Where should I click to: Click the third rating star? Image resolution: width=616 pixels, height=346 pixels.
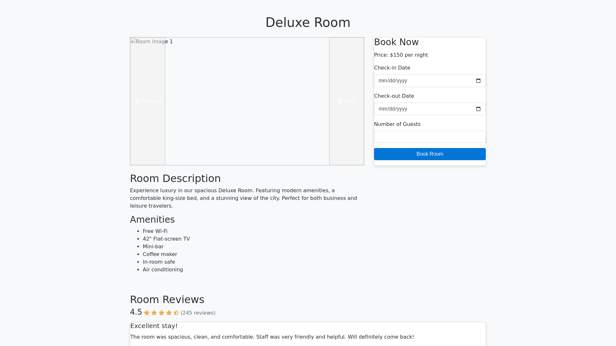161,313
